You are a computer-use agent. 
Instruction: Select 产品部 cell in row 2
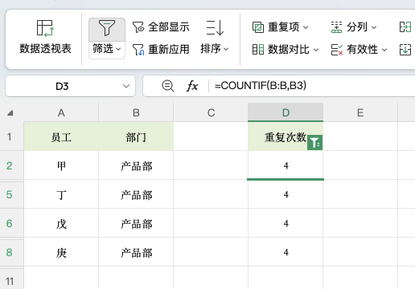click(x=136, y=165)
